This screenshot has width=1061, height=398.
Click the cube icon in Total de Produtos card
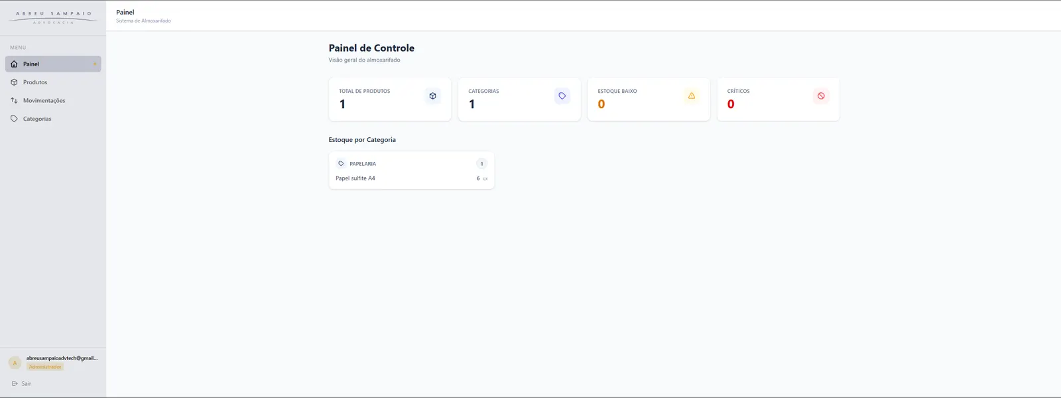[x=433, y=96]
